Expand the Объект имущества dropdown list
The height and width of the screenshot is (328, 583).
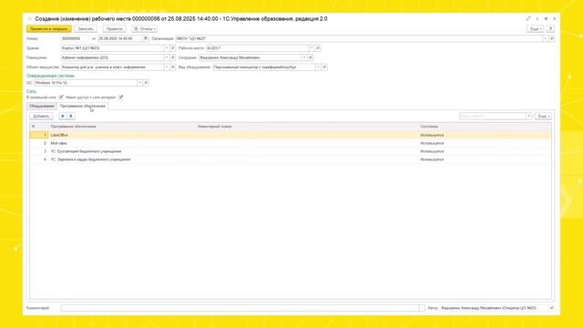click(x=166, y=67)
